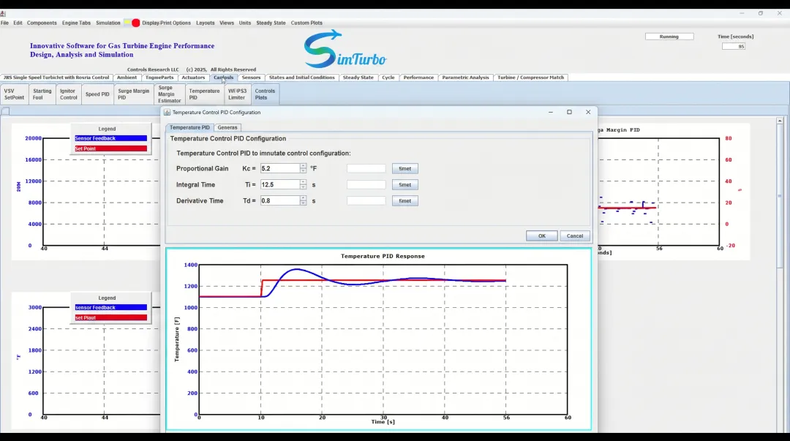
Task: Click the application icon in the title bar corner
Action: click(x=3, y=14)
